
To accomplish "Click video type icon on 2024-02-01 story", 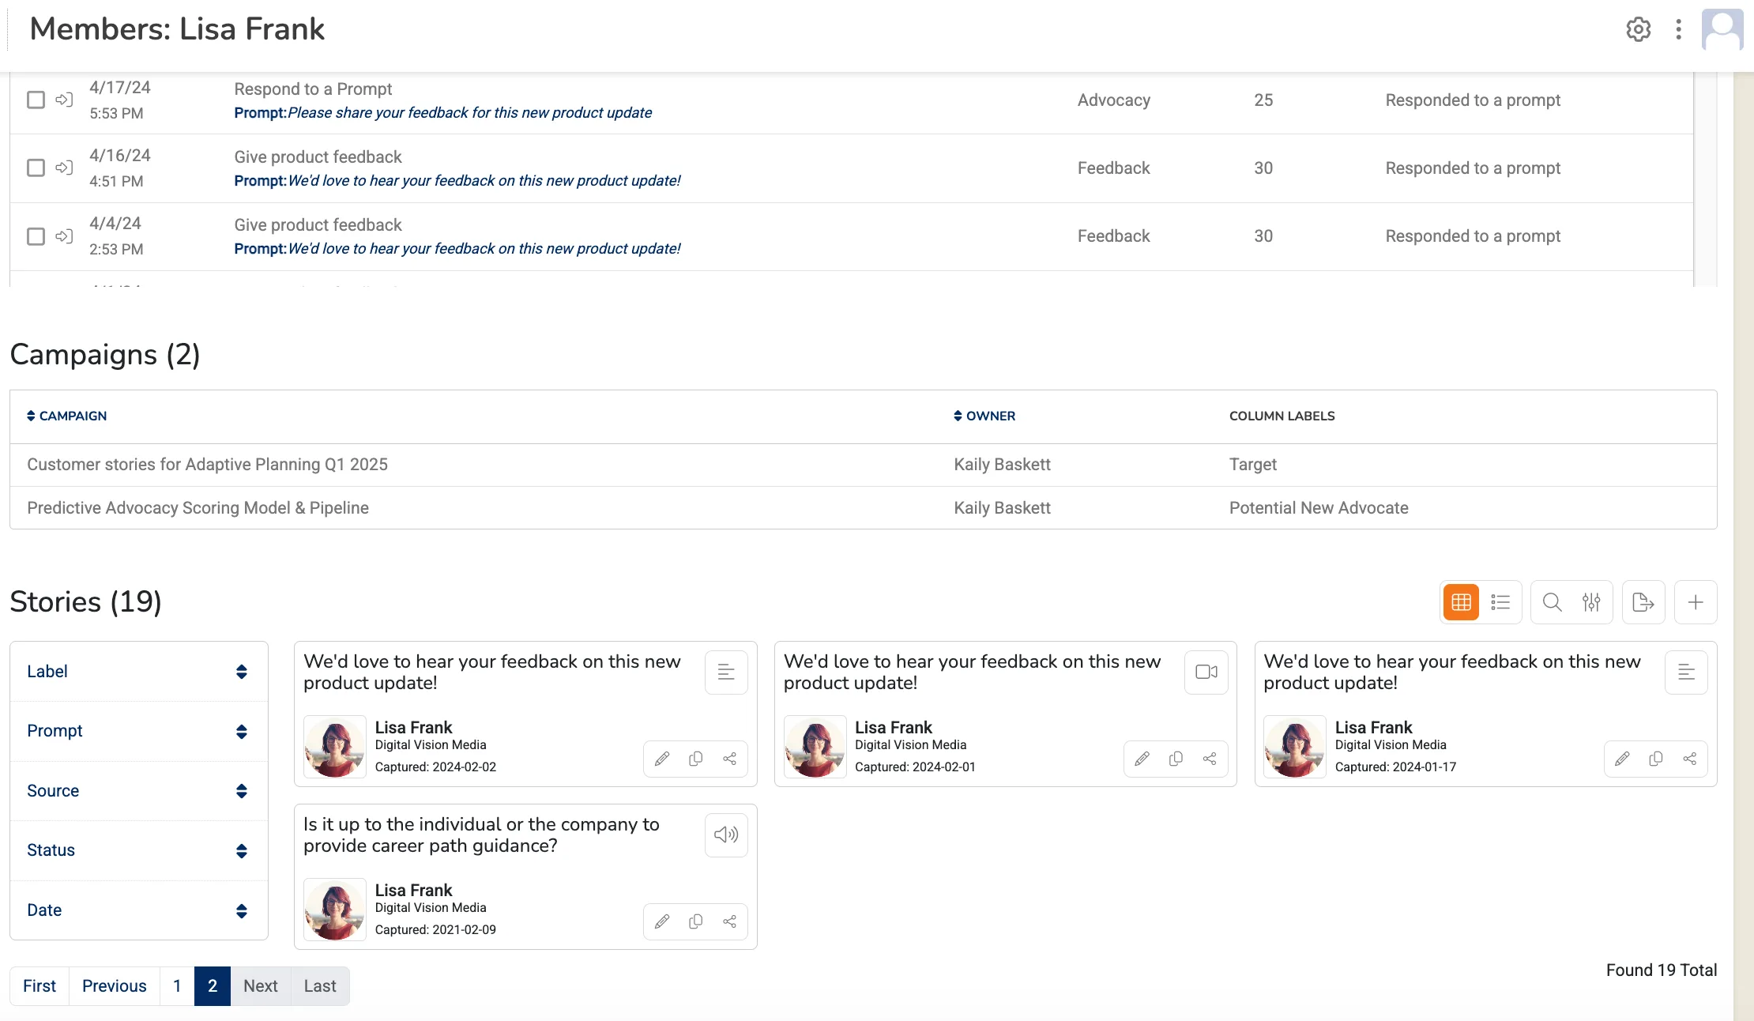I will pos(1206,673).
